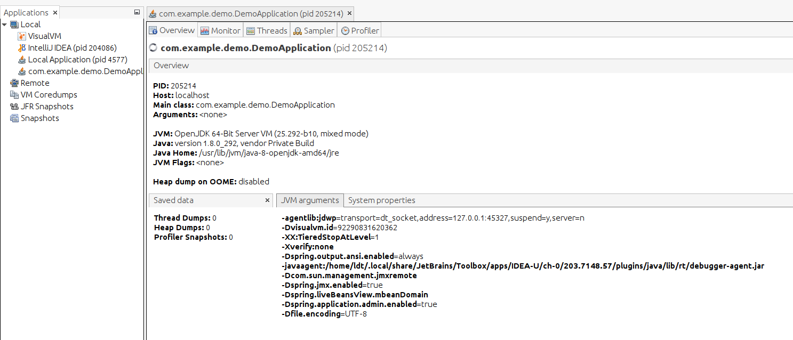Click the -javaagent debugger-agent.jar argument
Viewport: 793px width, 340px height.
[523, 266]
